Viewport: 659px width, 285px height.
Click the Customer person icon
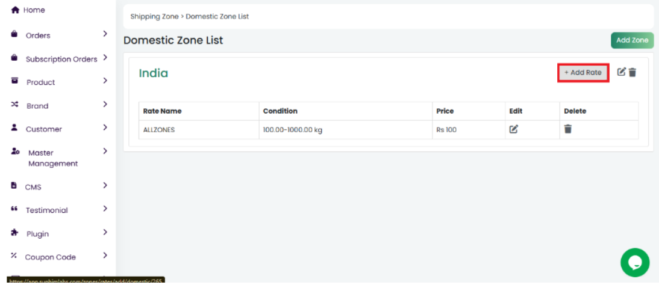coord(14,129)
